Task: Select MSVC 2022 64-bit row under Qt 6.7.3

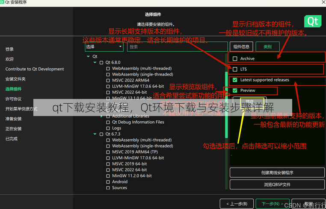Action: pos(129,170)
